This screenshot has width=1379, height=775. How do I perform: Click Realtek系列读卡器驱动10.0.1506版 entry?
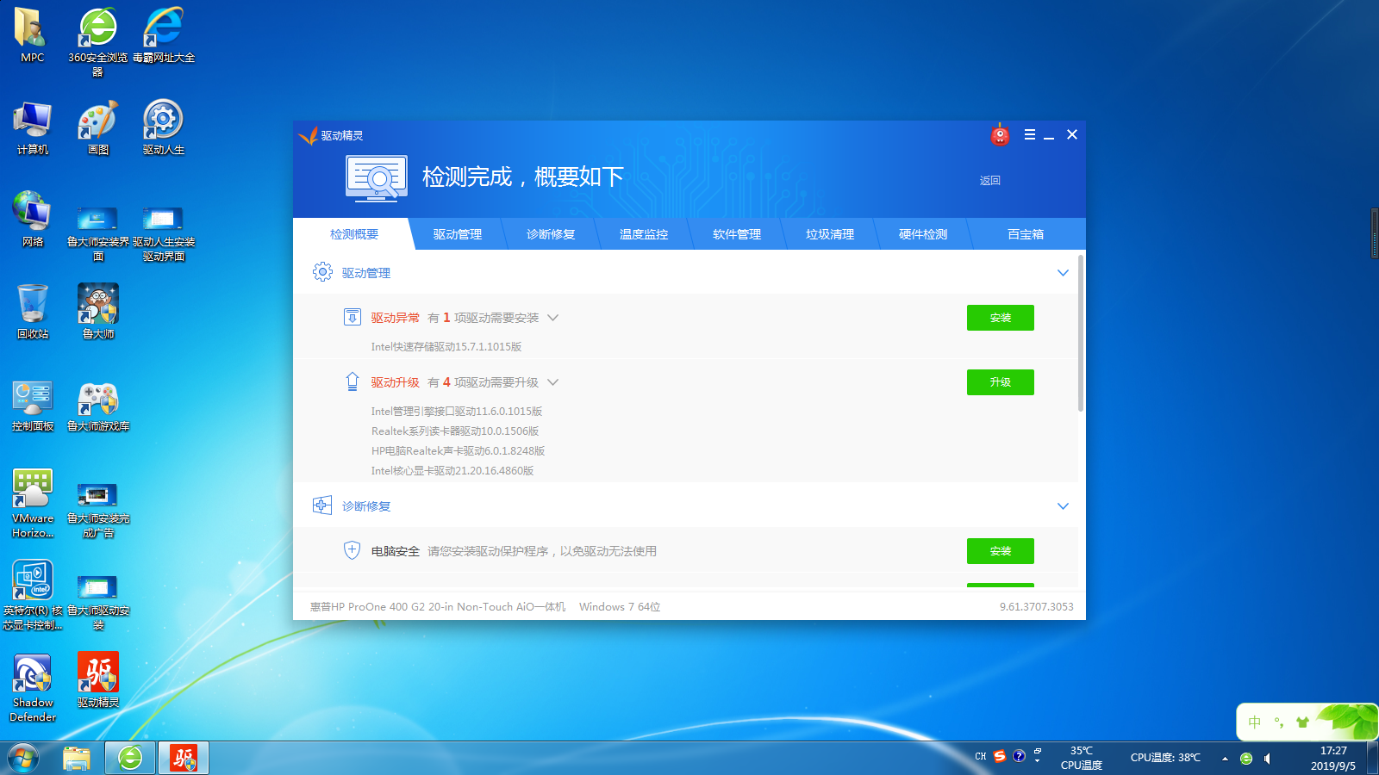pyautogui.click(x=455, y=431)
